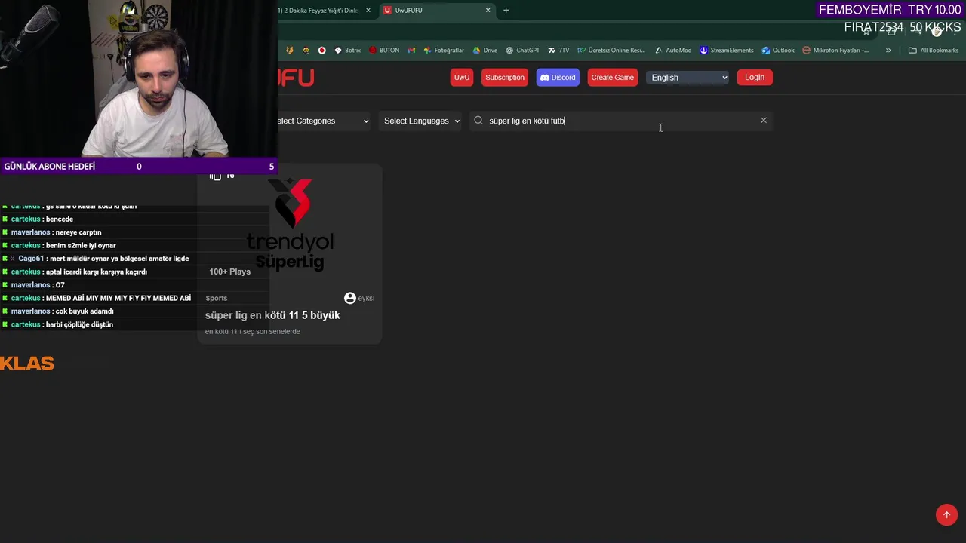This screenshot has height=543, width=966.
Task: Close the 2 Dakika Feyyaz Yiğit'i tab
Action: point(368,11)
